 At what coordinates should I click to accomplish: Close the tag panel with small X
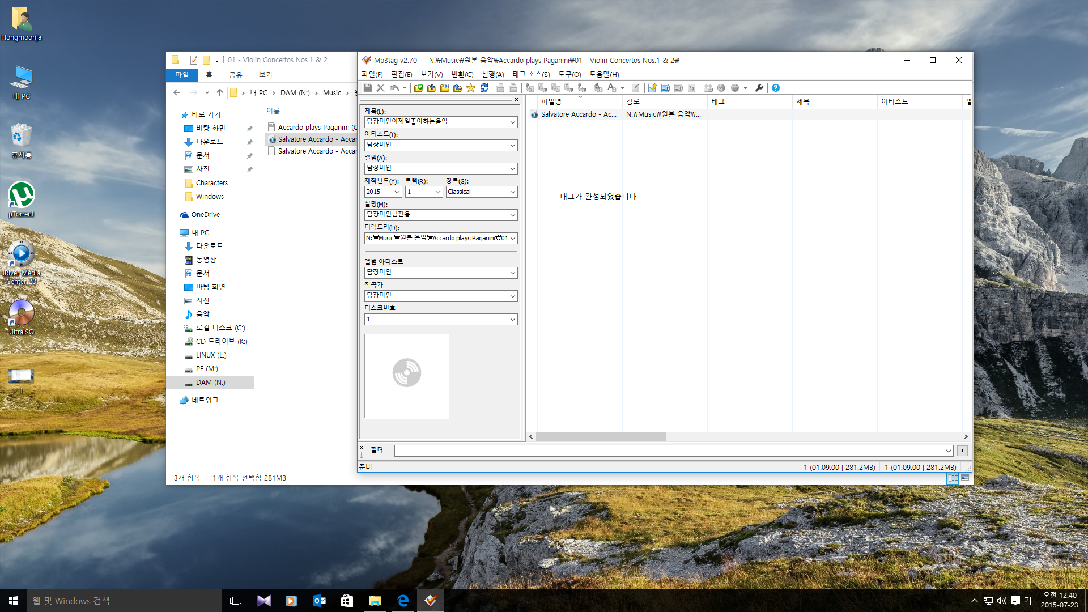click(x=517, y=100)
